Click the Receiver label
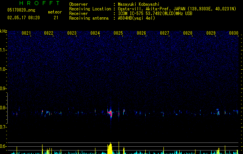This screenshot has height=154, width=243. tap(78, 13)
